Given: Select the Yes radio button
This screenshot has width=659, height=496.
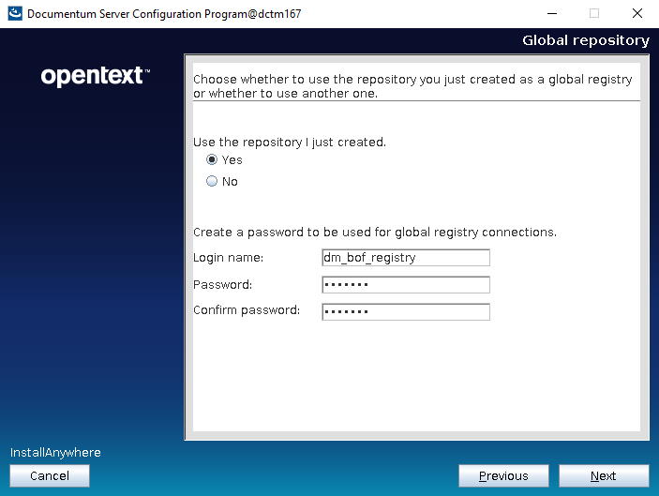Looking at the screenshot, I should 212,160.
